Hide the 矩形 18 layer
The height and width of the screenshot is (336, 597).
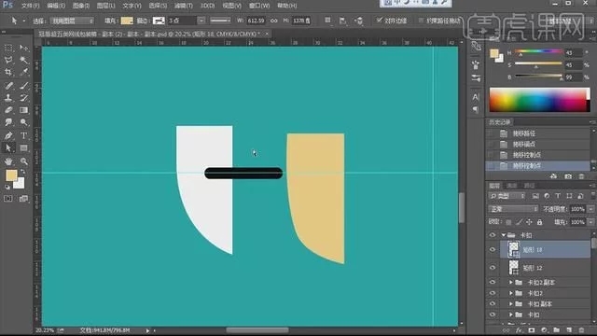point(493,249)
